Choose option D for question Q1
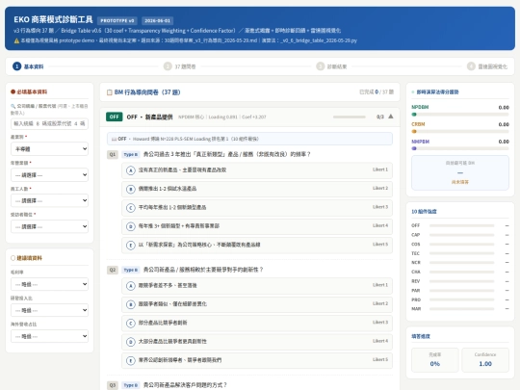 [x=257, y=226]
